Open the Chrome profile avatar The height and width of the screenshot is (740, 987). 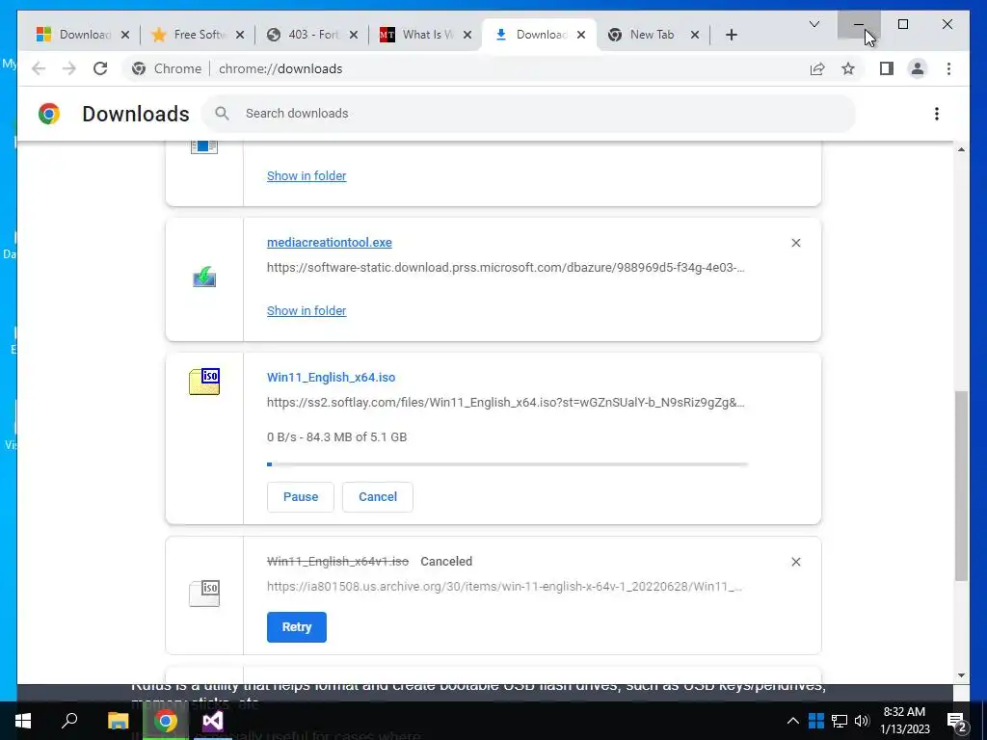918,68
